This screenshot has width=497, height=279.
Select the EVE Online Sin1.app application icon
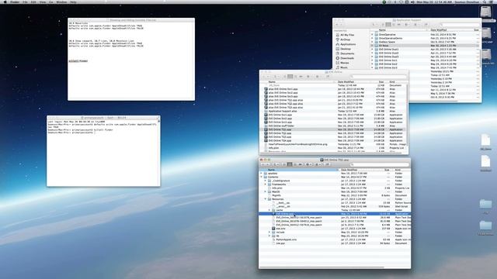[x=266, y=115]
